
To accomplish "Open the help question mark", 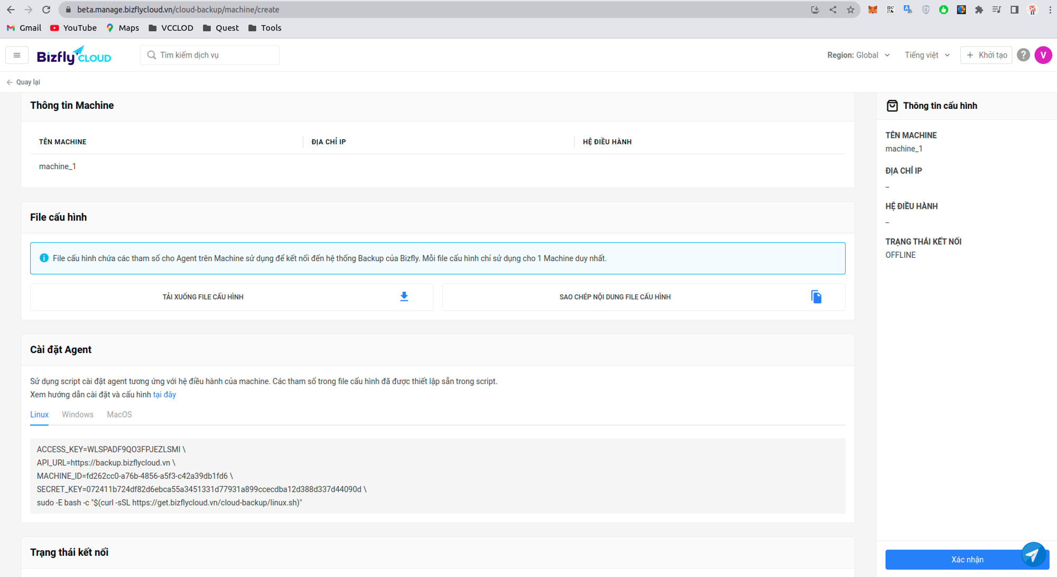I will coord(1023,54).
